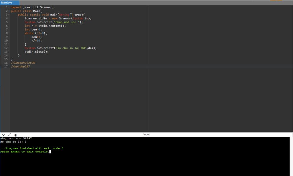The width and height of the screenshot is (293, 176).
Task: Click line number 5 in the gutter
Action: [x=7, y=22]
